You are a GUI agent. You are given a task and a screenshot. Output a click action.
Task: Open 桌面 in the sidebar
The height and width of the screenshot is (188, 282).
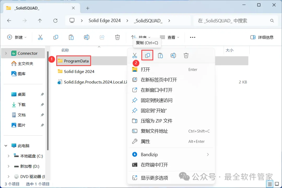pos(18,94)
